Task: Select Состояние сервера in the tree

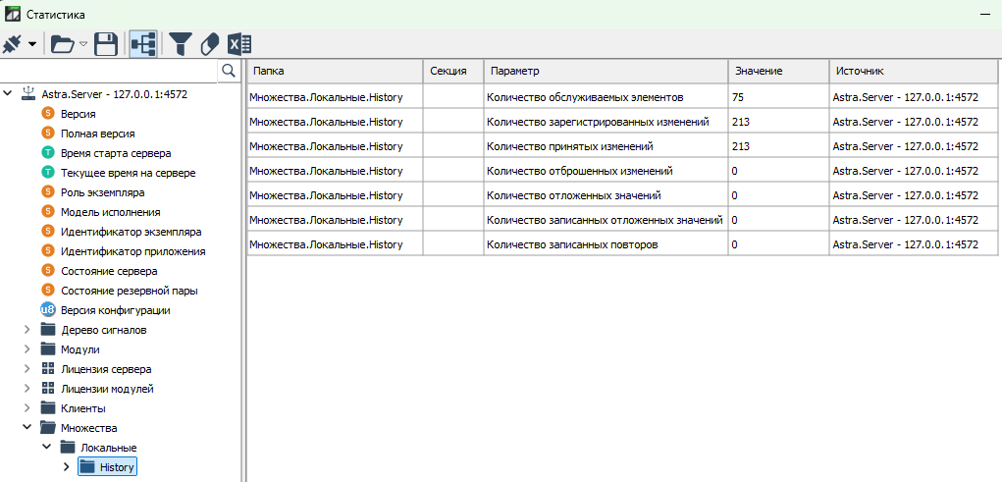Action: pyautogui.click(x=108, y=271)
